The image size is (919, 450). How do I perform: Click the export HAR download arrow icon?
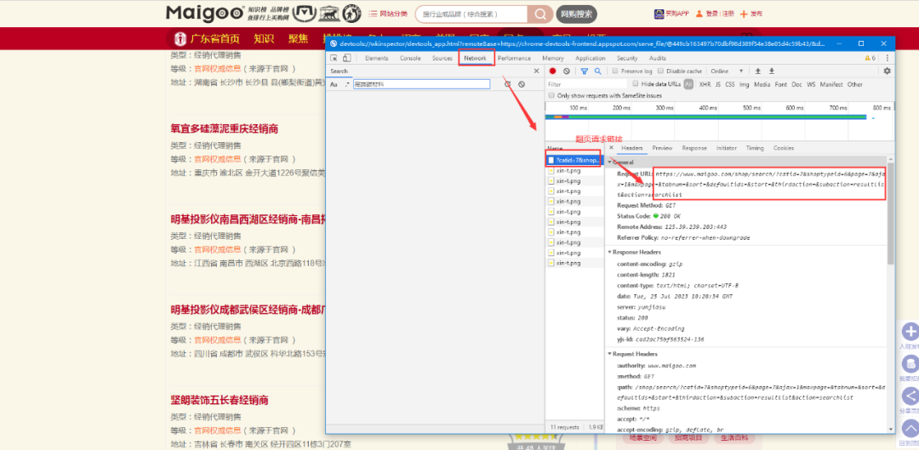(x=772, y=71)
